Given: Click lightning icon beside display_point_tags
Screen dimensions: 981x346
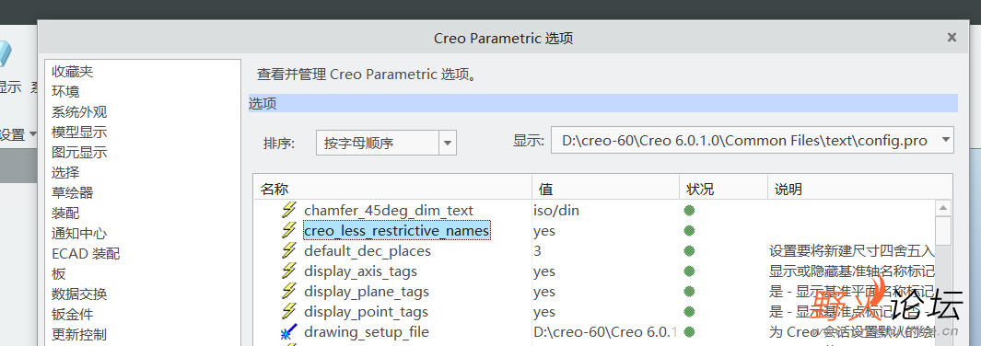Looking at the screenshot, I should [288, 312].
